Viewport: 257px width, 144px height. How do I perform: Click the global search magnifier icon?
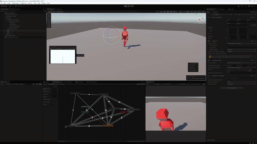[x=246, y=6]
